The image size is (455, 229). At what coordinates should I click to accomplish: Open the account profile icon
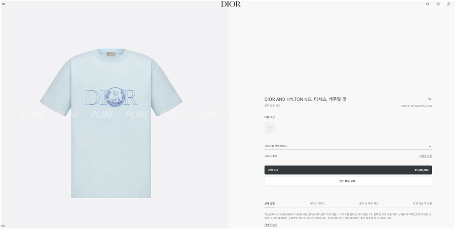(448, 4)
